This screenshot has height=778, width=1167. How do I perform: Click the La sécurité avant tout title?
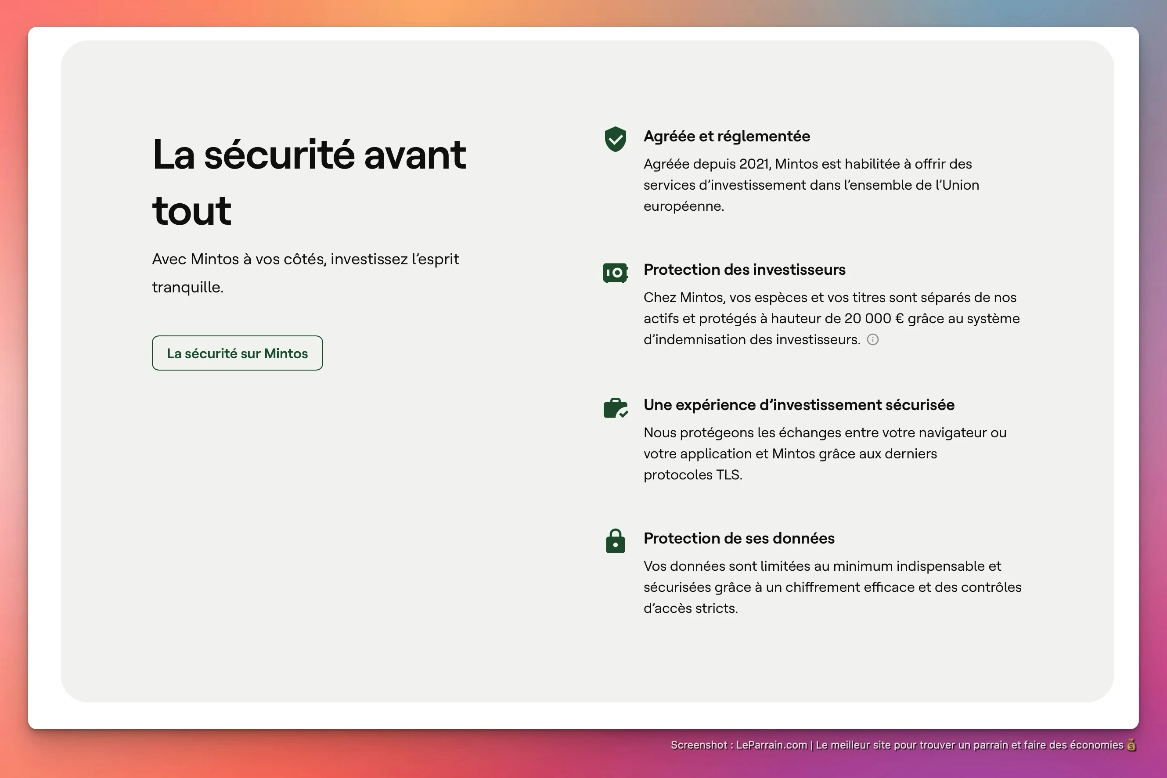(x=309, y=182)
